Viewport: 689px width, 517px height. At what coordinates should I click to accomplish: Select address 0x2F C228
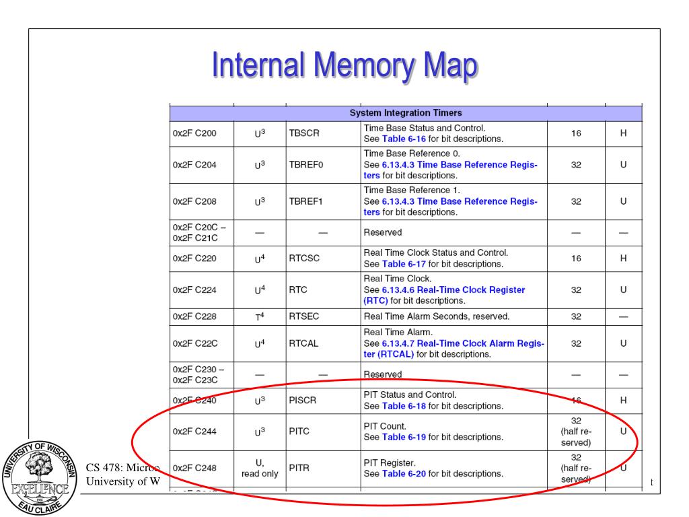tap(194, 316)
